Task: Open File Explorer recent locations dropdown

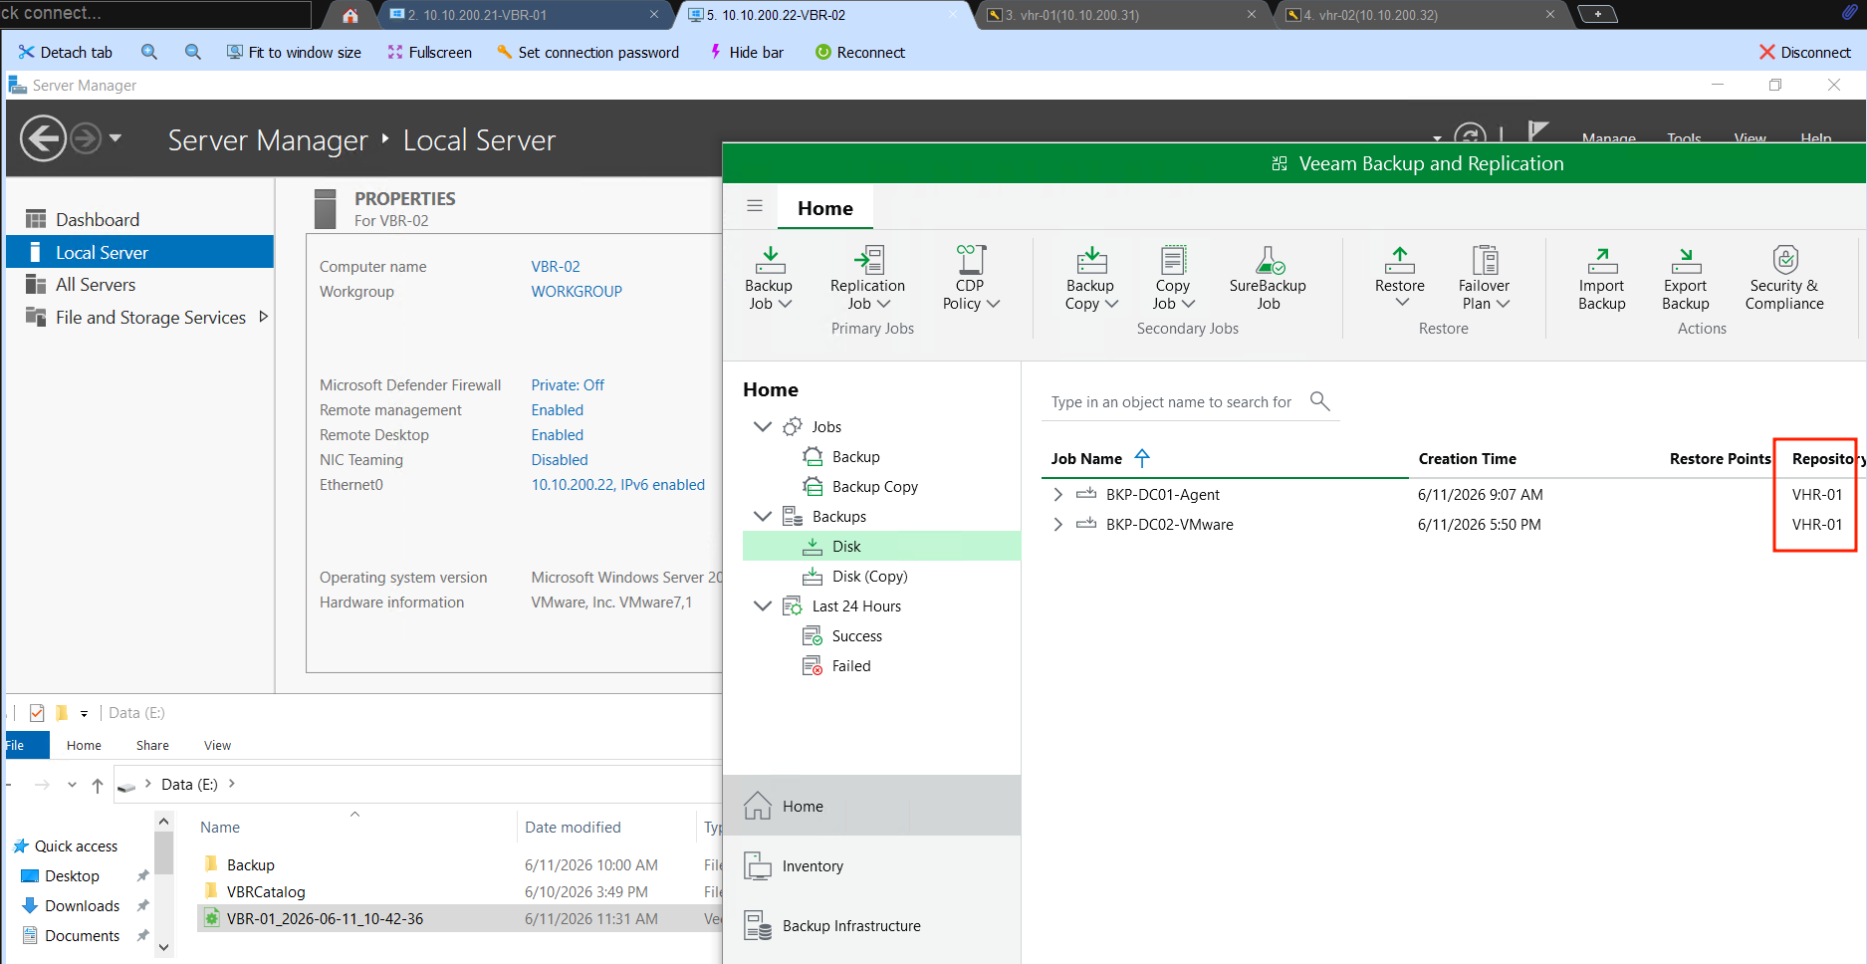Action: [72, 785]
